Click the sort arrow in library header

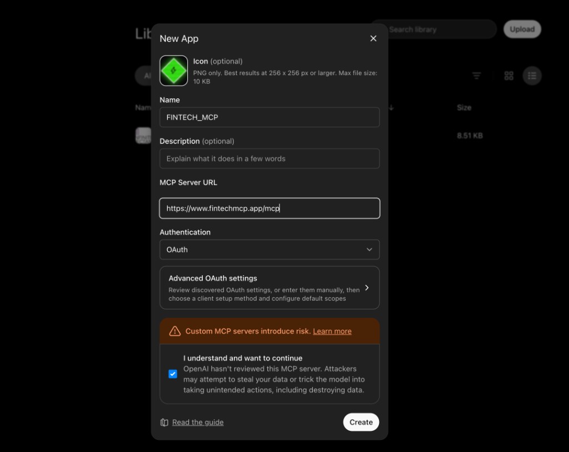(x=391, y=107)
